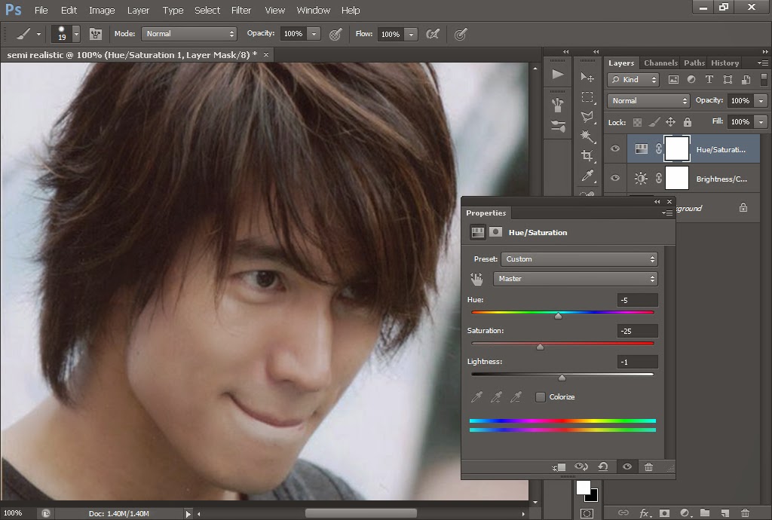Viewport: 772px width, 520px height.
Task: Select the Crop tool
Action: click(587, 156)
